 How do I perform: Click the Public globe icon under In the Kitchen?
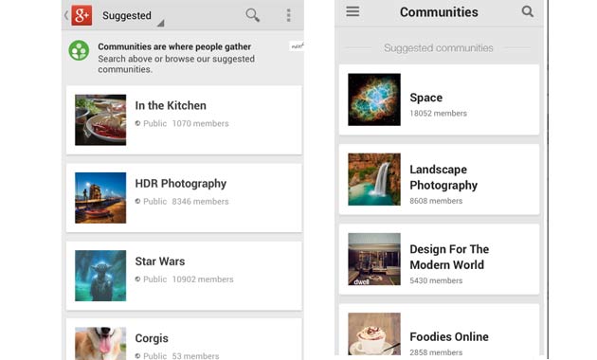click(x=137, y=123)
